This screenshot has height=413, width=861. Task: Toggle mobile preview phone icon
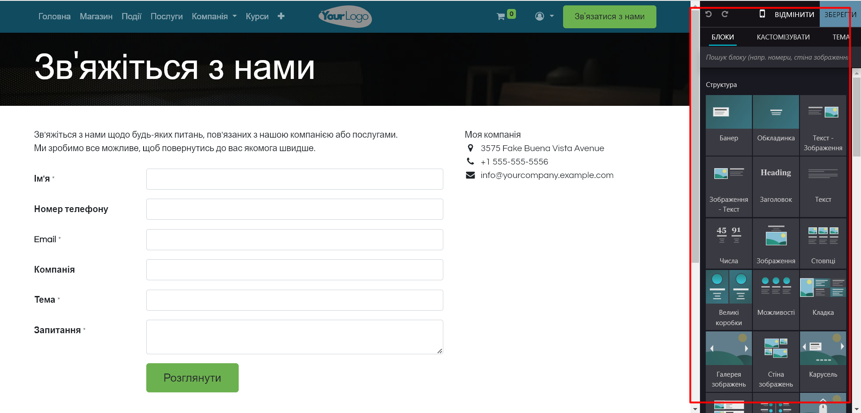(762, 14)
